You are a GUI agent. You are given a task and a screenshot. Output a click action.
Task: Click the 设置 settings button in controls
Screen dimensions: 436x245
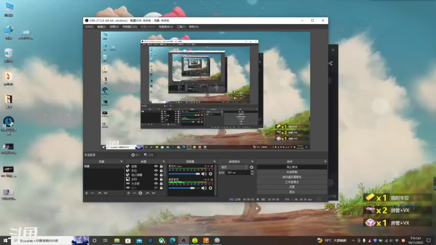tap(292, 187)
